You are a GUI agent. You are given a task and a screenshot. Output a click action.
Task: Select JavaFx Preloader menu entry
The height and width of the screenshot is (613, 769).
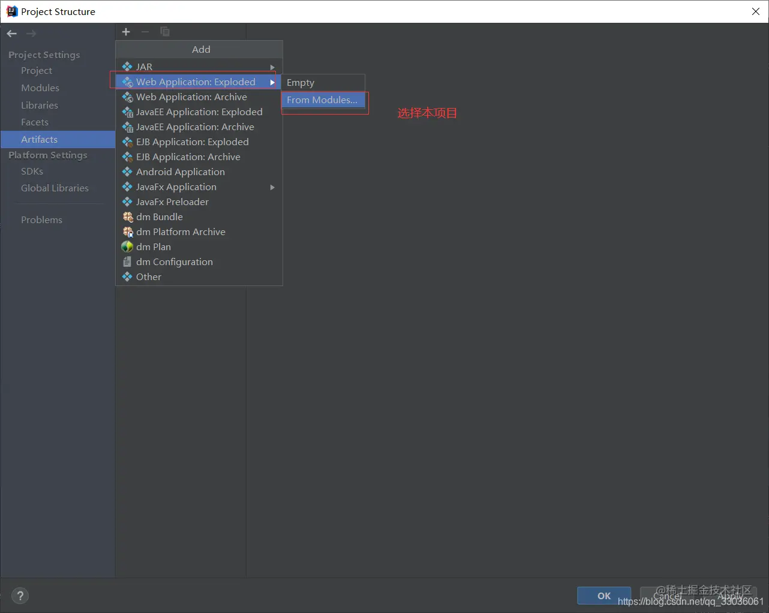[199, 202]
